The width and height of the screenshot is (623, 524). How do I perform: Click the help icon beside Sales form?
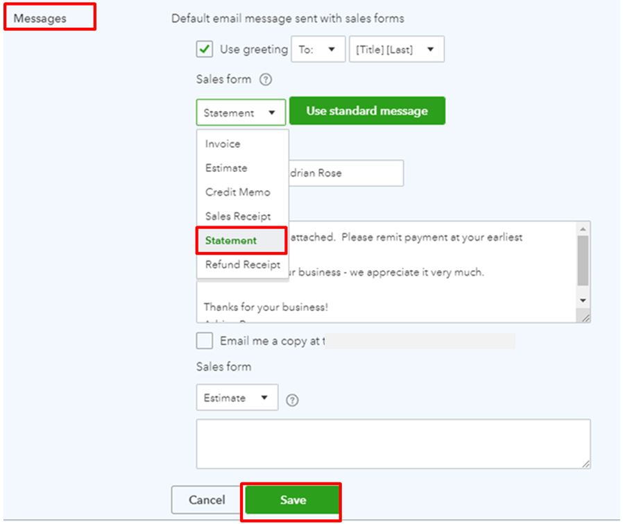pos(266,80)
